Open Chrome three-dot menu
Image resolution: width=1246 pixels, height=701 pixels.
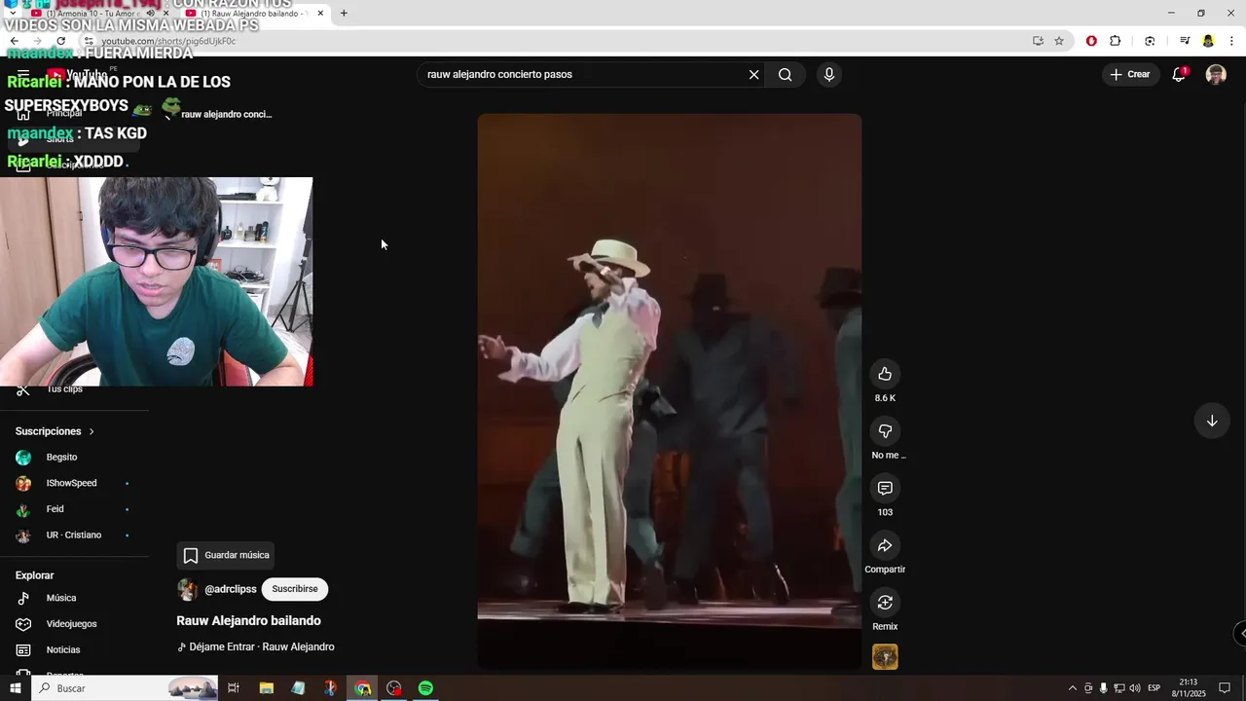coord(1232,41)
